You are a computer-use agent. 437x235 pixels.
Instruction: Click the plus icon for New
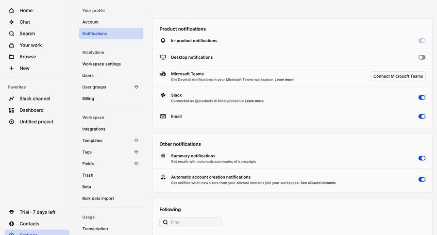coord(12,68)
